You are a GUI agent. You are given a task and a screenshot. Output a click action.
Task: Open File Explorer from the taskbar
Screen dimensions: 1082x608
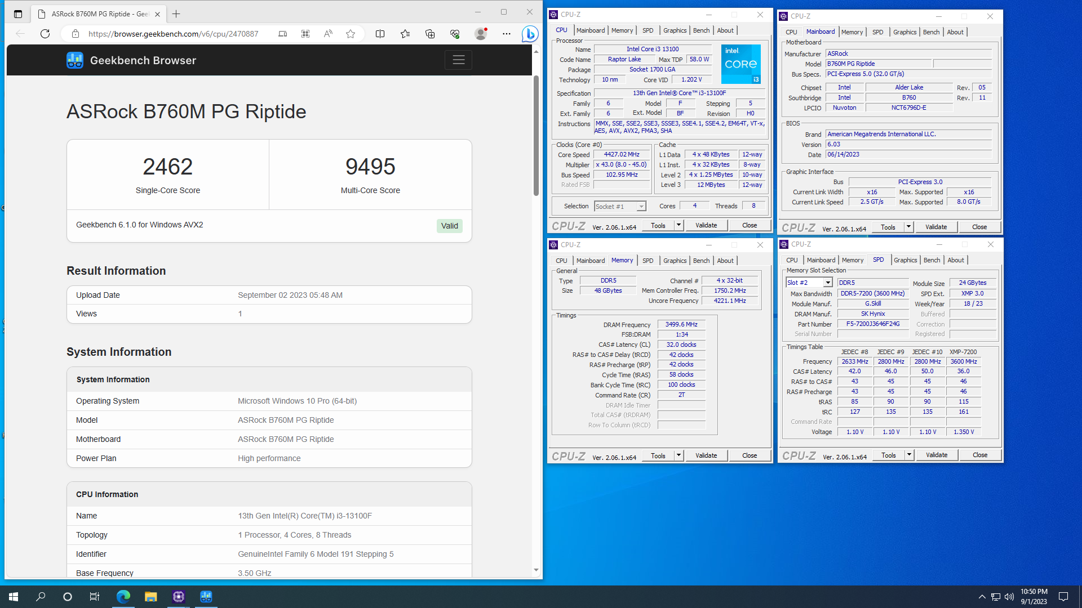[x=150, y=597]
